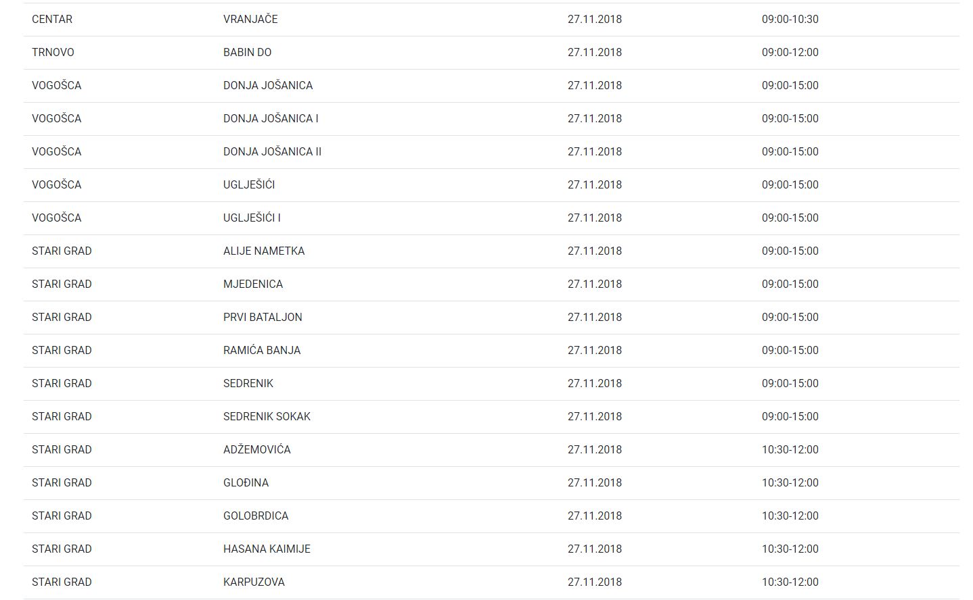This screenshot has width=973, height=600.
Task: Select the time slot in KARPUZOVA row
Action: click(x=790, y=582)
